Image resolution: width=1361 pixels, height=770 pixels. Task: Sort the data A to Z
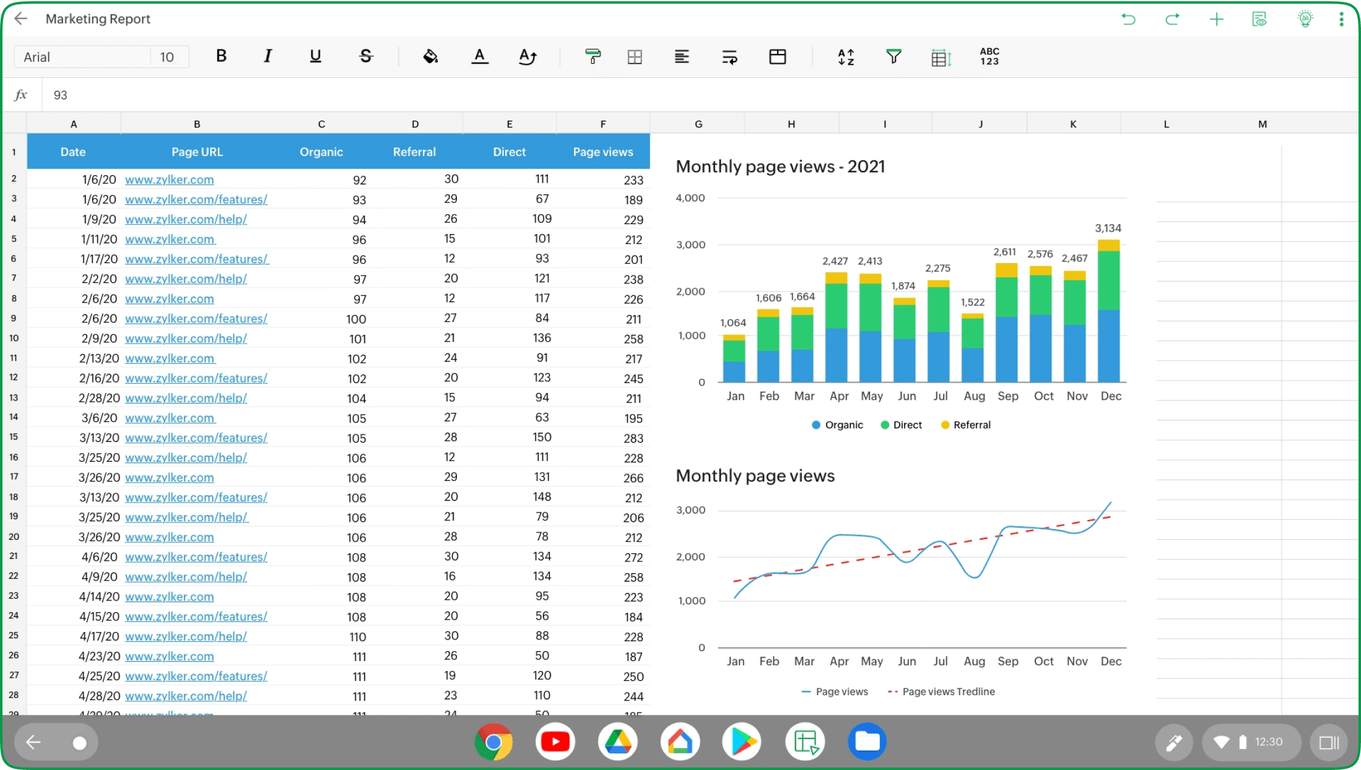tap(846, 56)
